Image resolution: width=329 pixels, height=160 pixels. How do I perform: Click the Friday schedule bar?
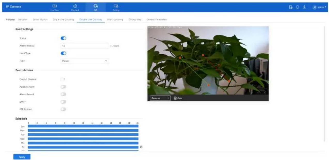pos(83,147)
